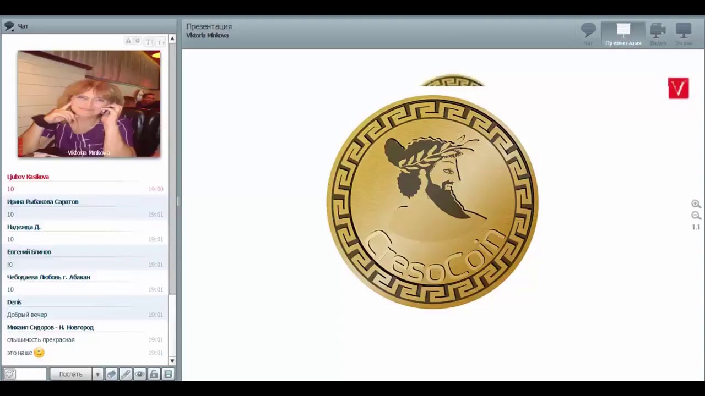Click the message 'Добрый вечер'
Screen dimensions: 705x396
pyautogui.click(x=27, y=315)
